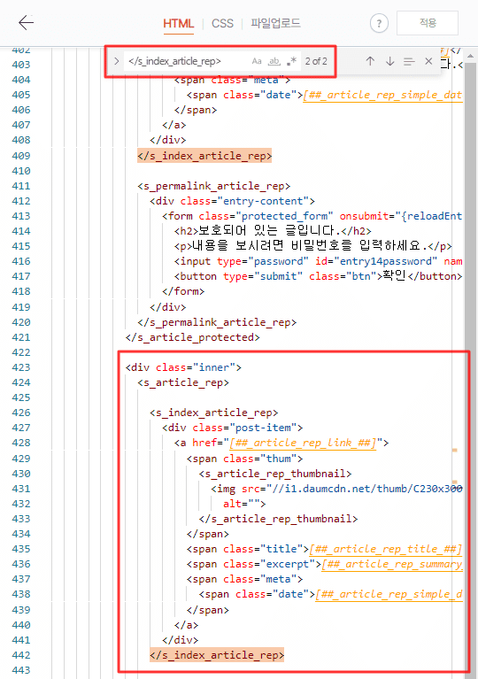Switch to the CSS tab
478x679 pixels.
tap(222, 23)
